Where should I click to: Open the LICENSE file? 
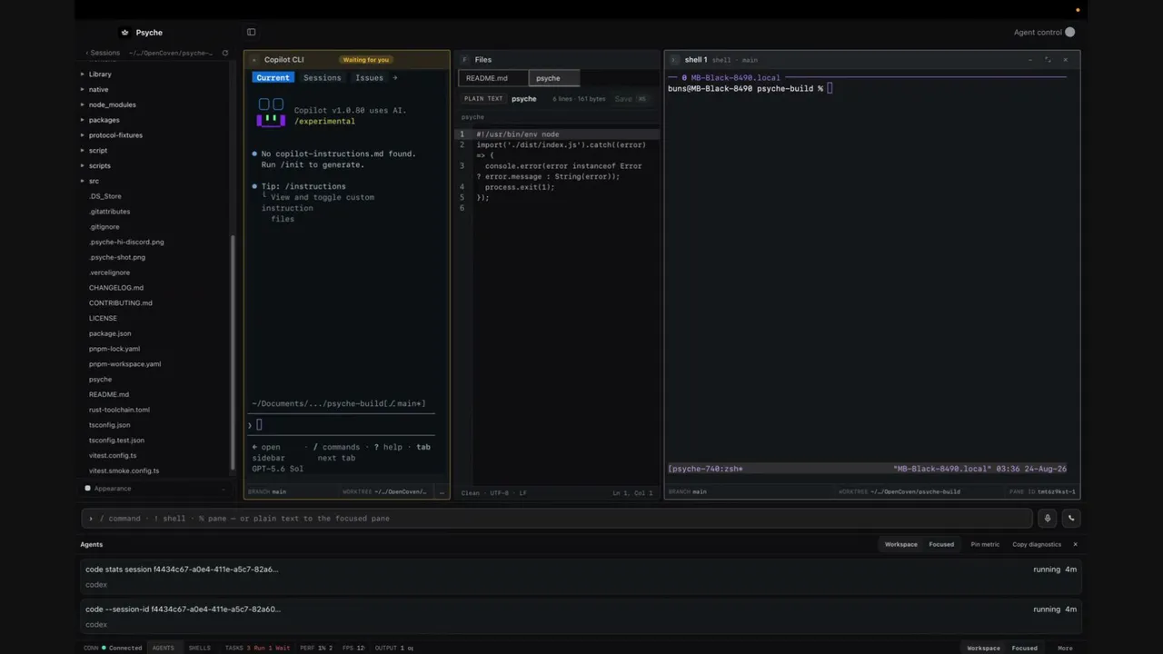click(x=103, y=319)
